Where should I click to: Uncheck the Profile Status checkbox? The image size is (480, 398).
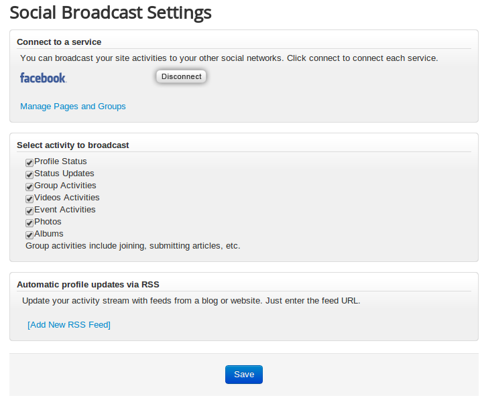29,163
